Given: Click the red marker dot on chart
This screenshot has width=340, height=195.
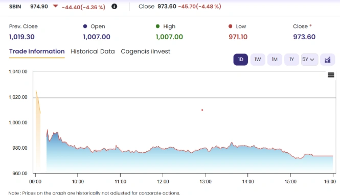Looking at the screenshot, I should pyautogui.click(x=202, y=110).
